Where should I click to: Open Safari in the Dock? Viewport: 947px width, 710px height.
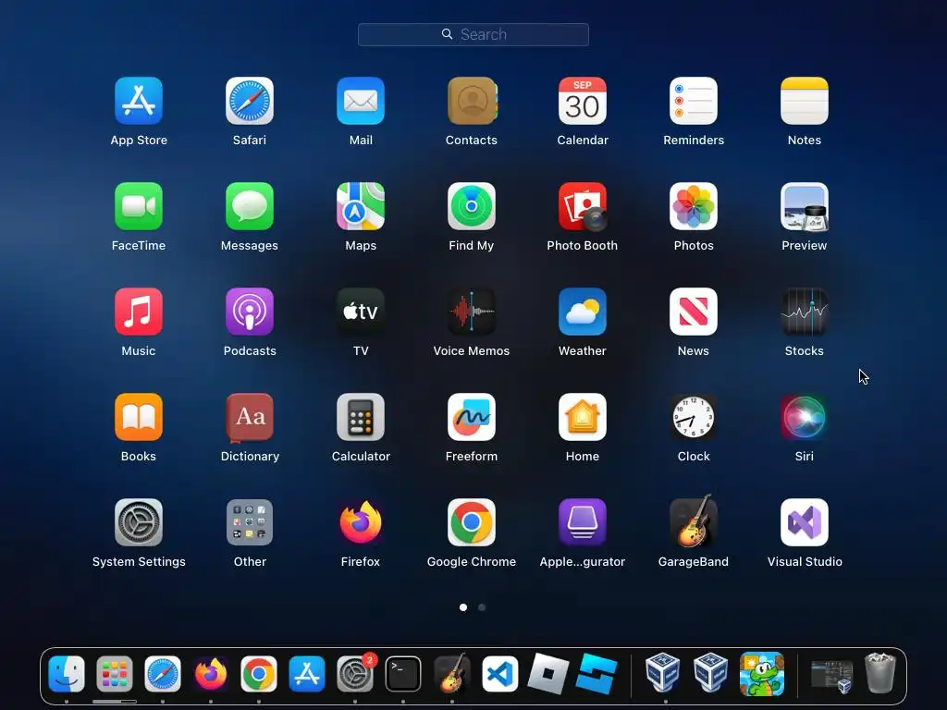click(x=163, y=674)
